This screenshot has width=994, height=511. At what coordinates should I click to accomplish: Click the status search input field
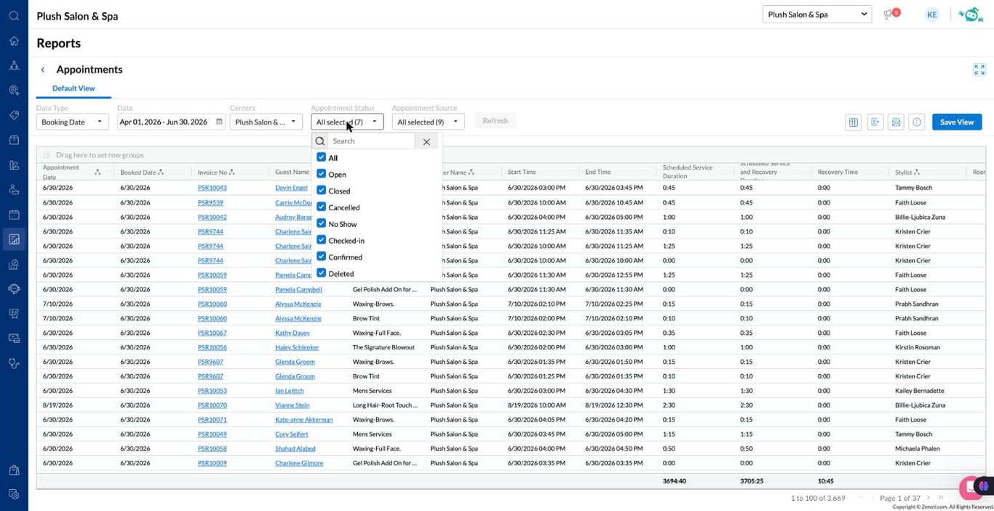tap(371, 141)
